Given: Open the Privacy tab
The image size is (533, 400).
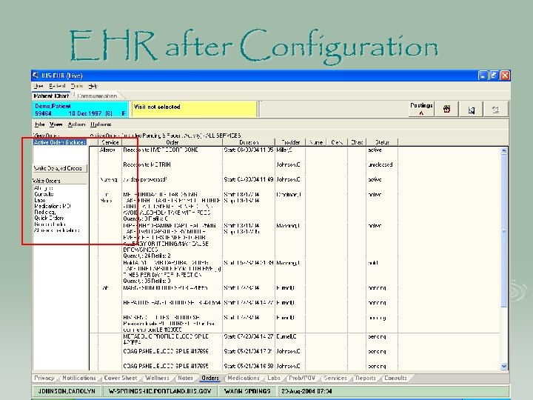Looking at the screenshot, I should (x=44, y=378).
